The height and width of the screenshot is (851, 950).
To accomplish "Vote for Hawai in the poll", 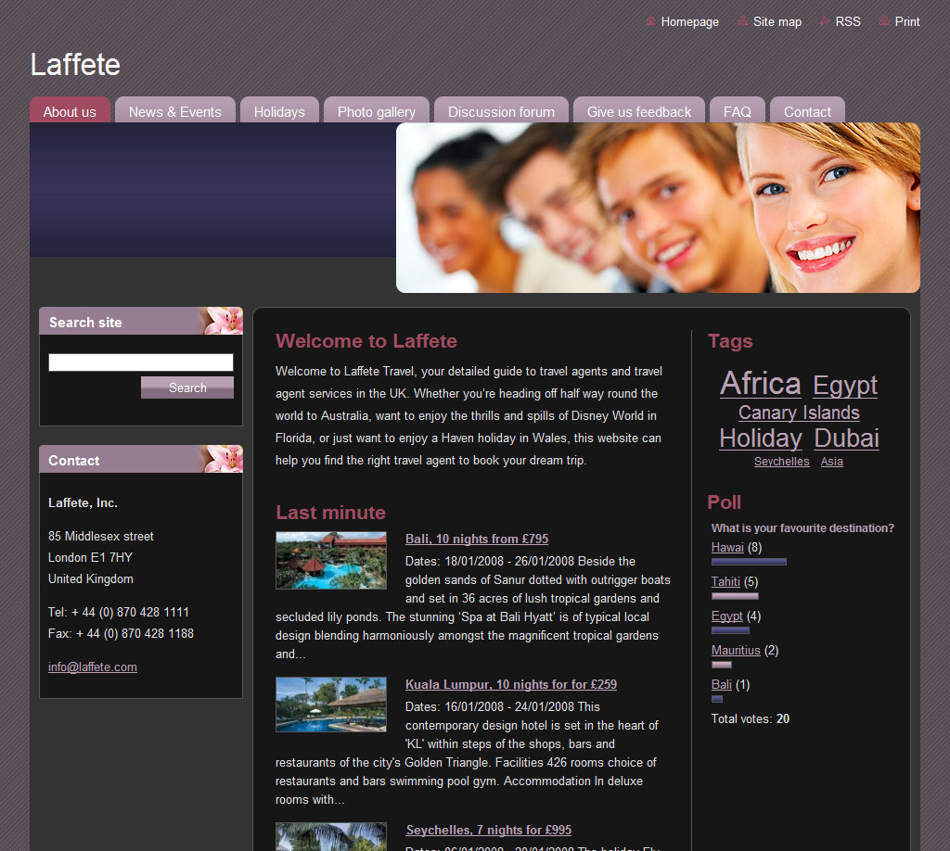I will [x=727, y=547].
